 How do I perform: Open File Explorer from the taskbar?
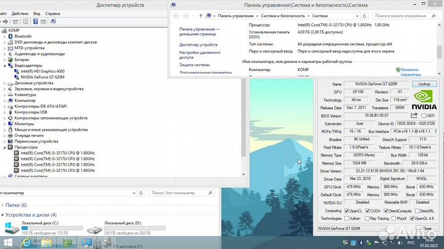[46, 243]
